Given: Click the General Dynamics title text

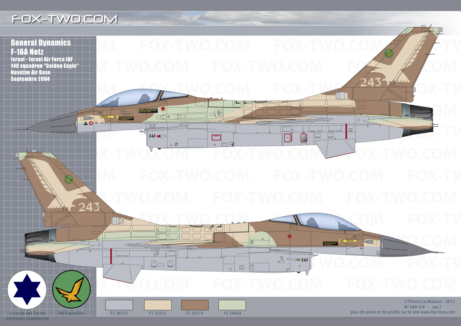Looking at the screenshot, I should (x=41, y=43).
